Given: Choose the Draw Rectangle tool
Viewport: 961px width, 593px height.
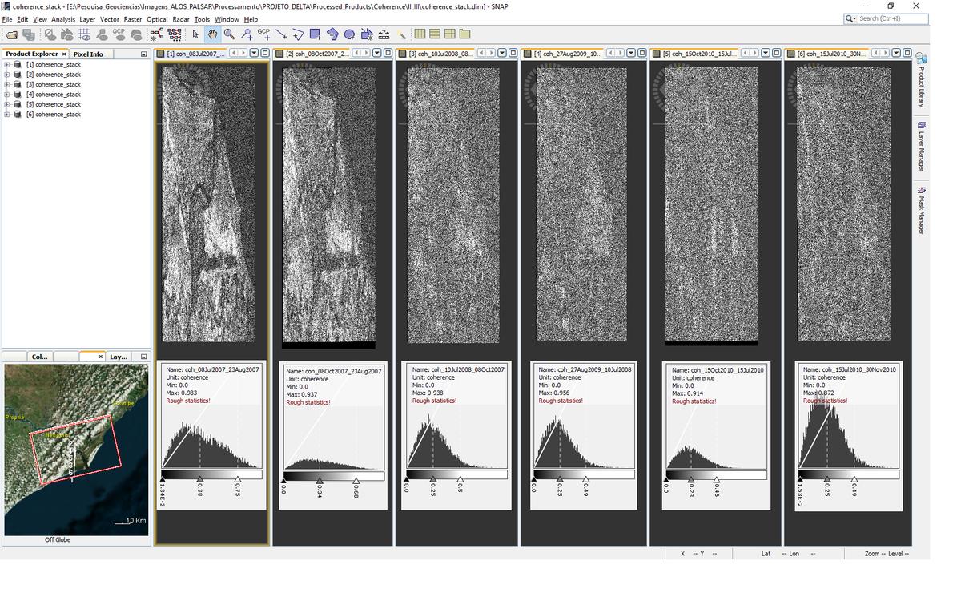Looking at the screenshot, I should tap(315, 34).
